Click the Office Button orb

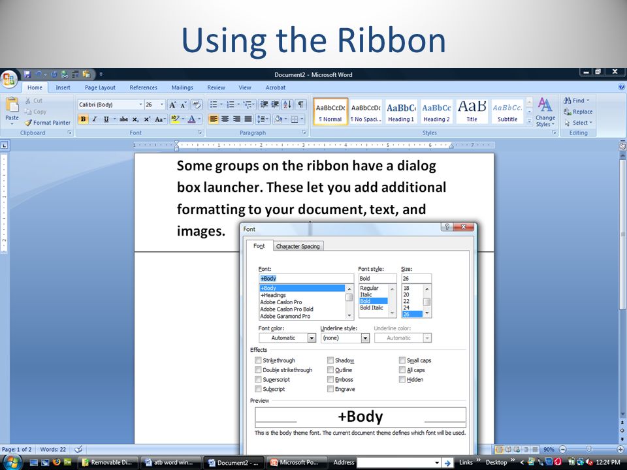tap(9, 78)
